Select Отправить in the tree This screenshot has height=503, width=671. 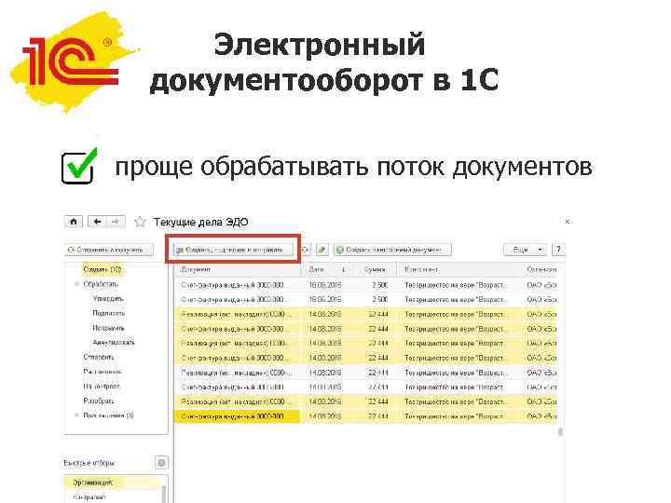[x=99, y=357]
